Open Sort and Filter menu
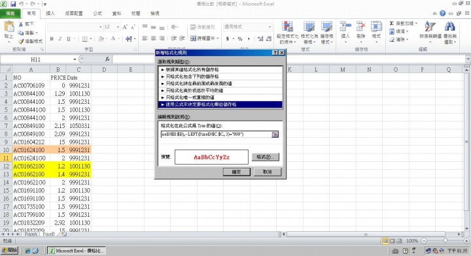Viewport: 471px width, 256px height. (430, 33)
